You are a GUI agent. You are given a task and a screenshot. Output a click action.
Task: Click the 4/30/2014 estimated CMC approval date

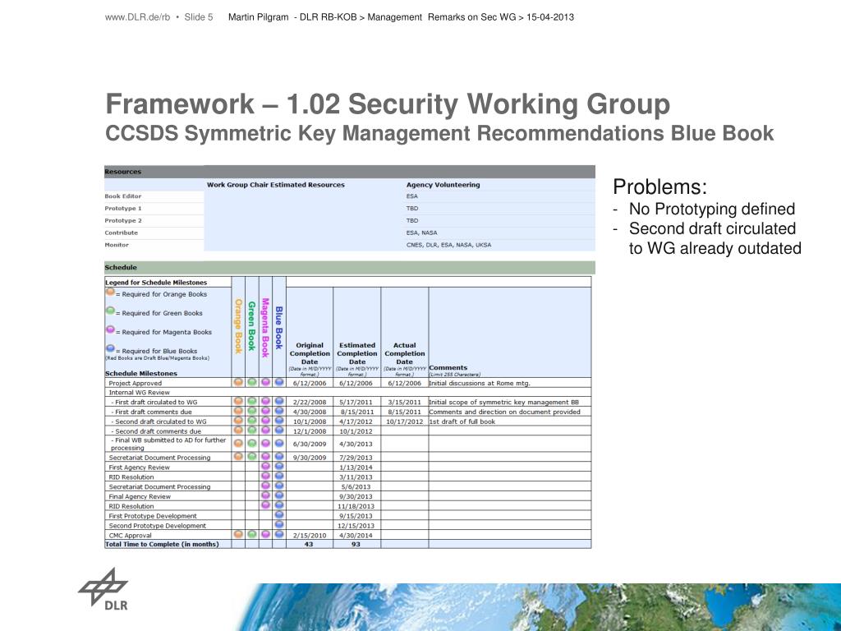(356, 536)
